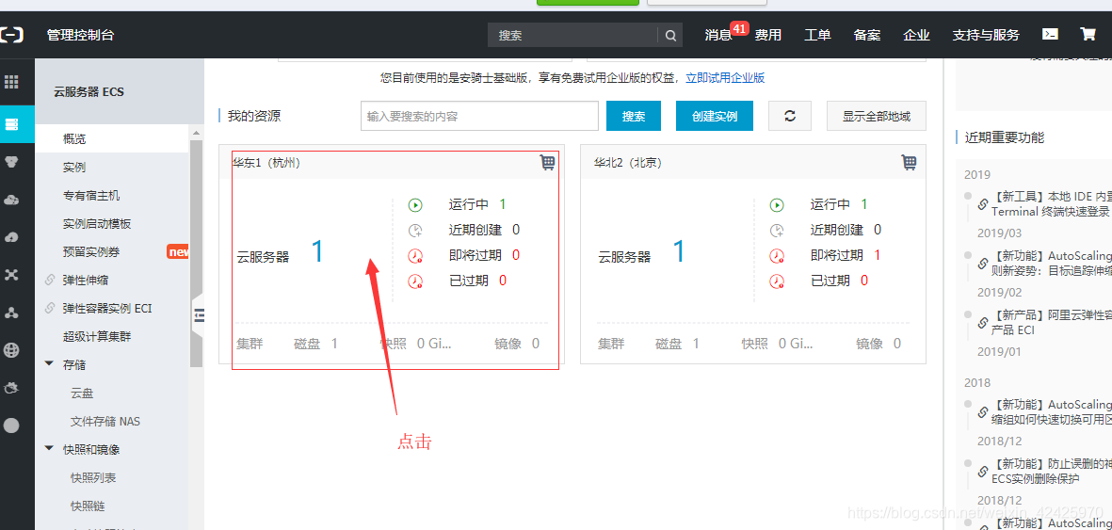Click the running play icon in 华东1 card
Viewport: 1112px width, 530px height.
(415, 205)
